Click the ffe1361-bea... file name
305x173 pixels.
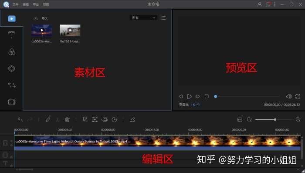70,42
